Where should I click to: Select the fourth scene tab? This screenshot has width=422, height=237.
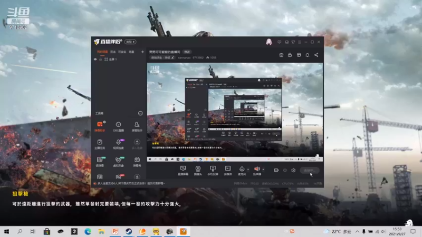coord(131,52)
